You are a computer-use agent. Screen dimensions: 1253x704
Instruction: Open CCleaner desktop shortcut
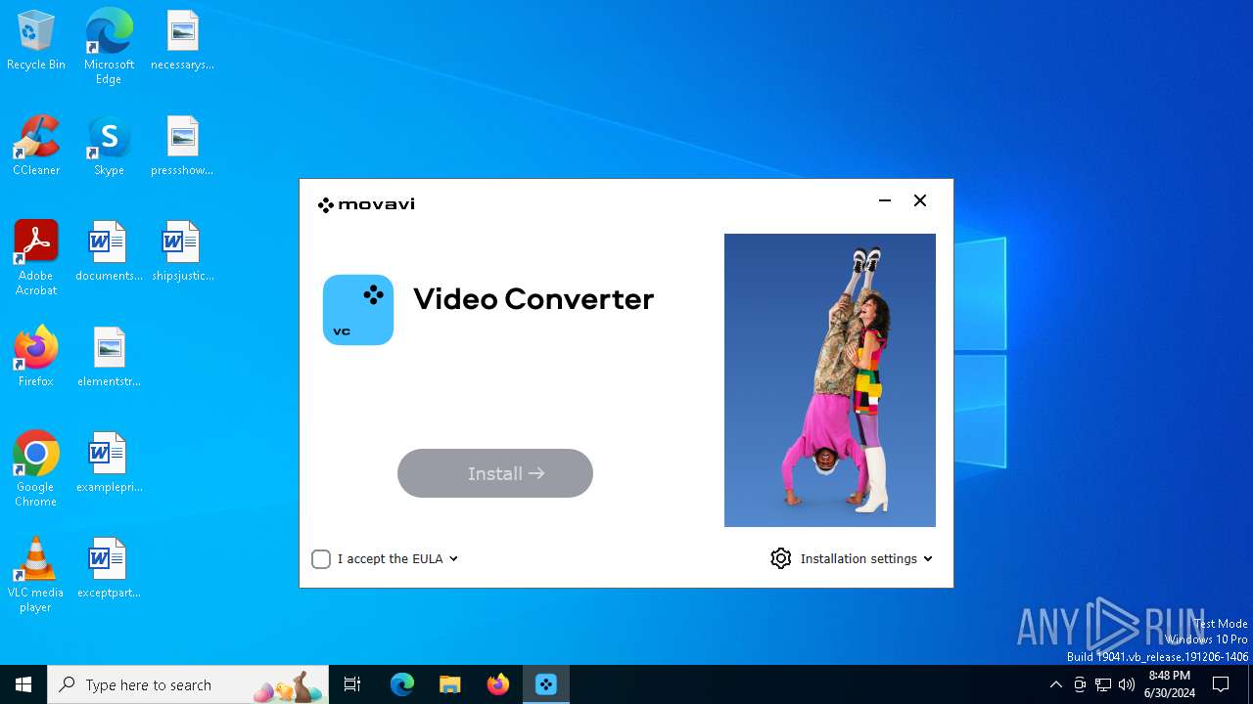click(36, 147)
